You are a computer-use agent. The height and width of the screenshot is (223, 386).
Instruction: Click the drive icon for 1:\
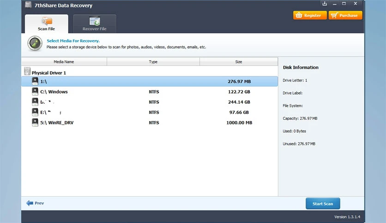35,81
